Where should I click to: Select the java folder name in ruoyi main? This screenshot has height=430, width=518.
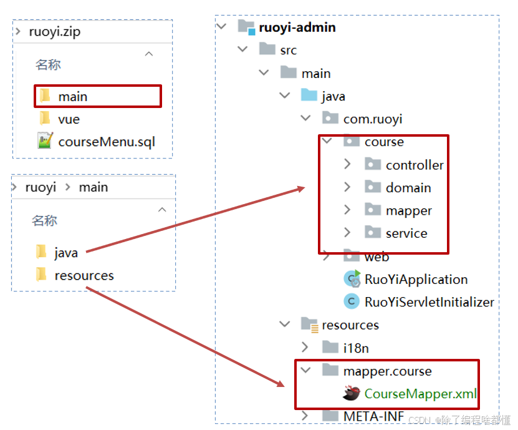tap(66, 253)
